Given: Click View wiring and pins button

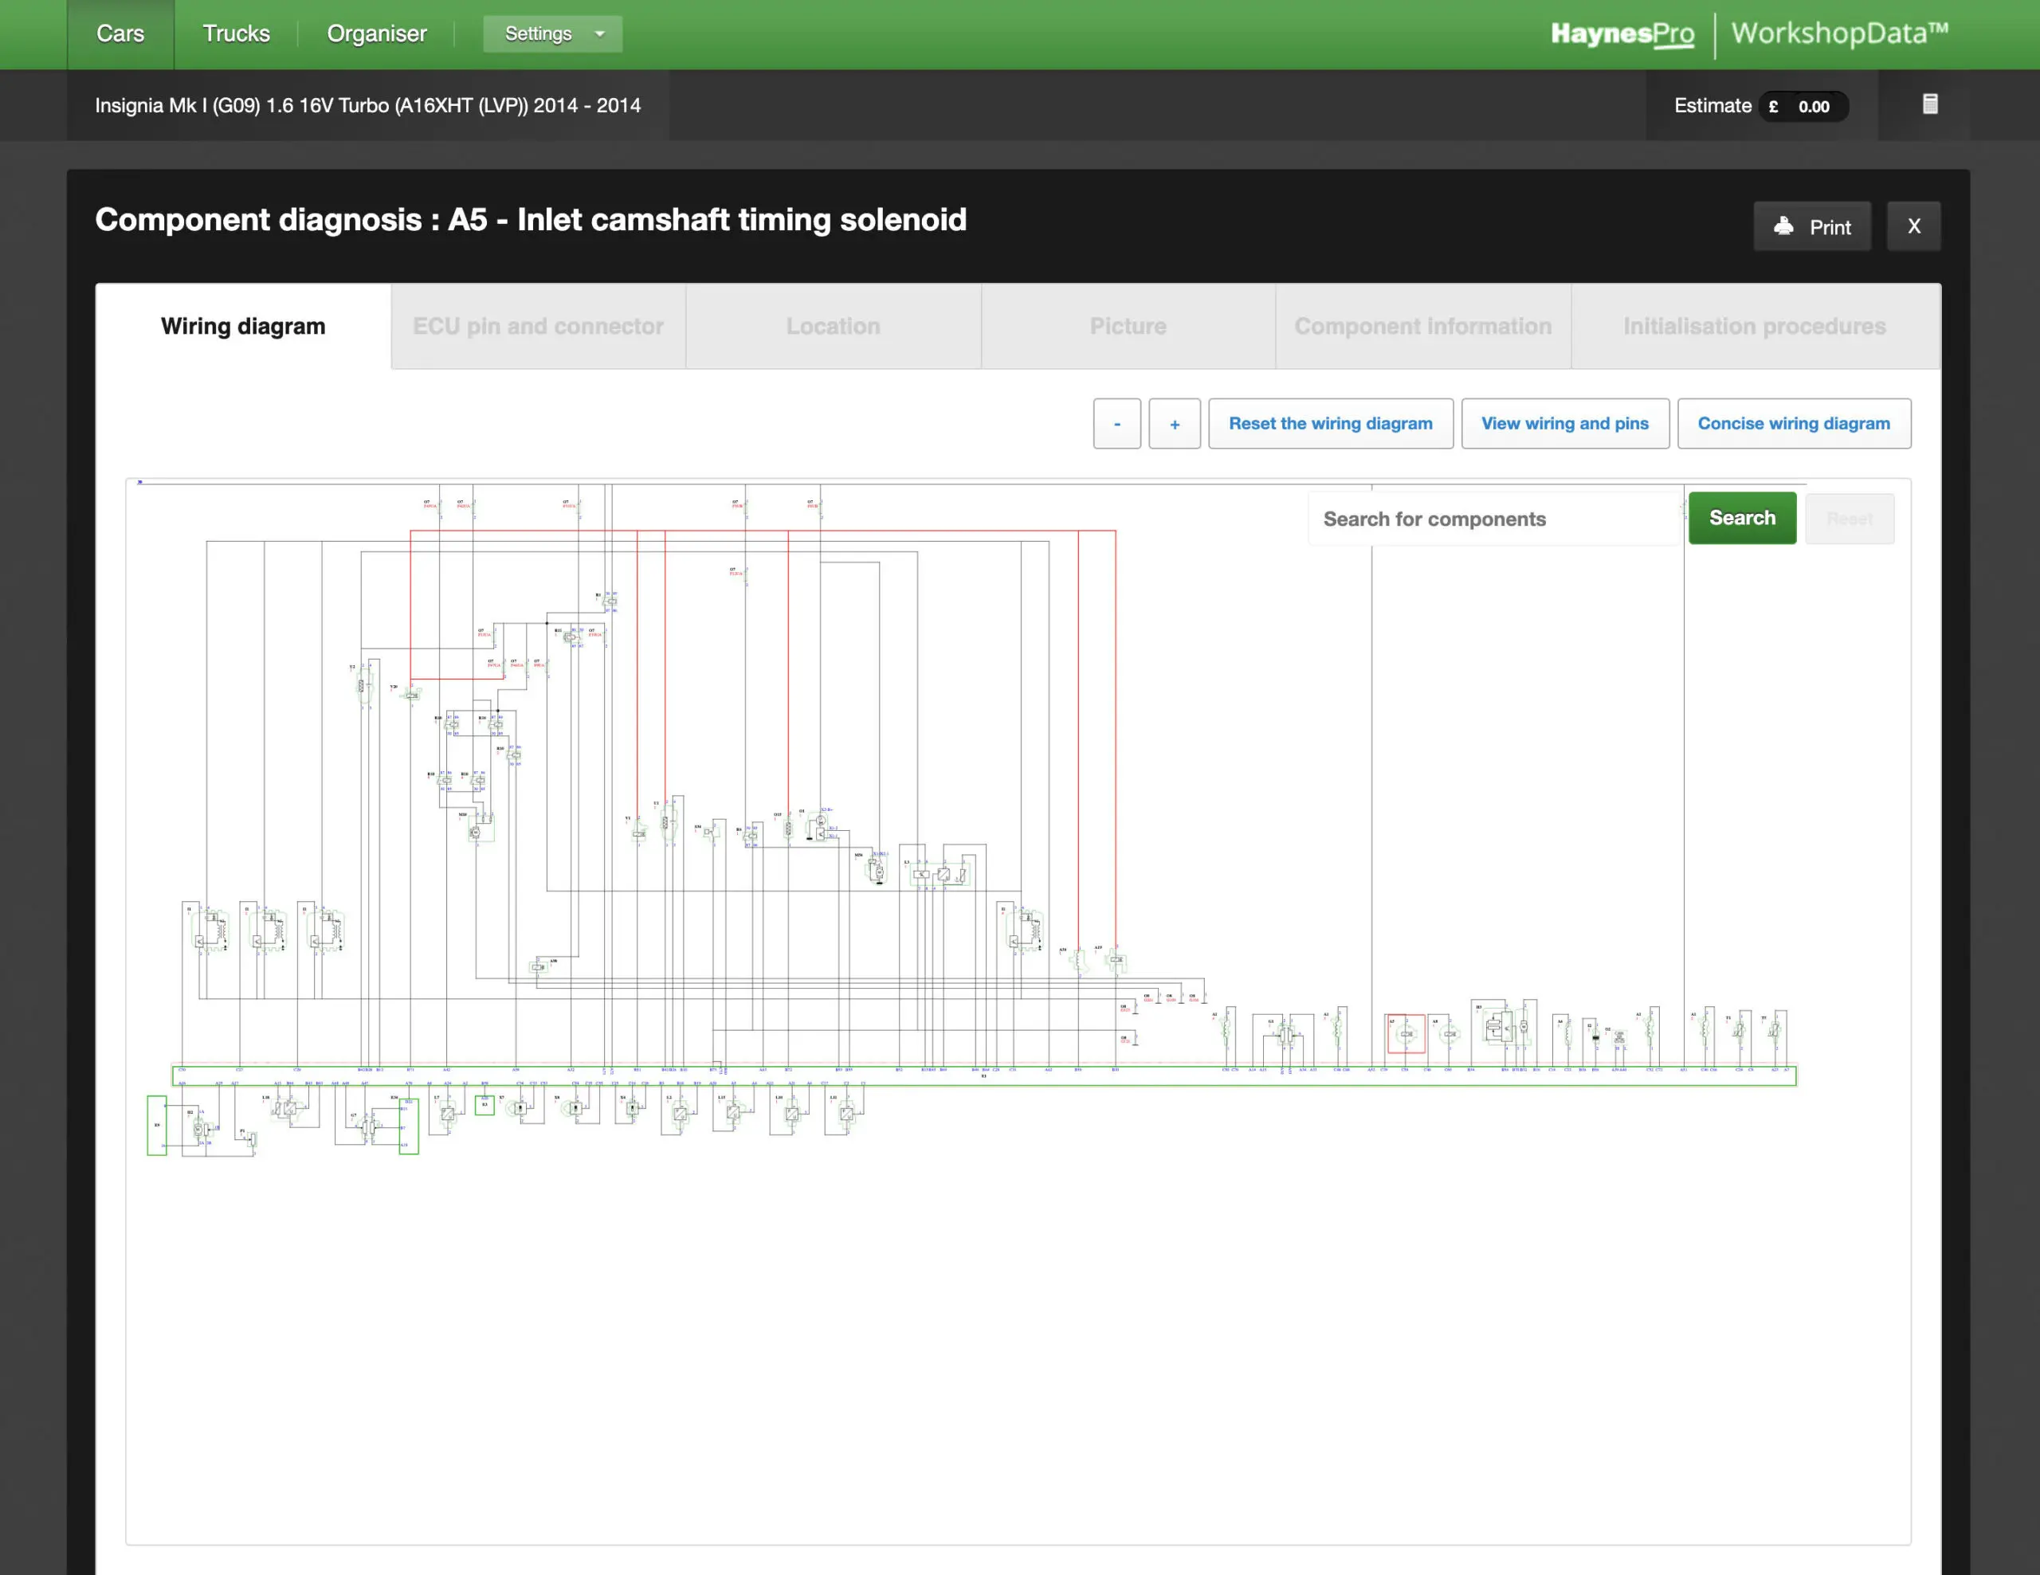Looking at the screenshot, I should [x=1564, y=424].
